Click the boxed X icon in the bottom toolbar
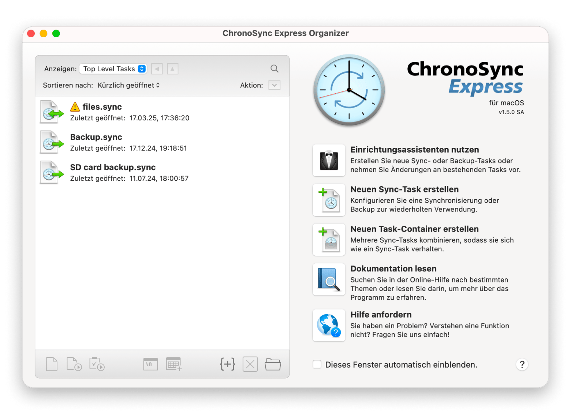 [x=250, y=364]
